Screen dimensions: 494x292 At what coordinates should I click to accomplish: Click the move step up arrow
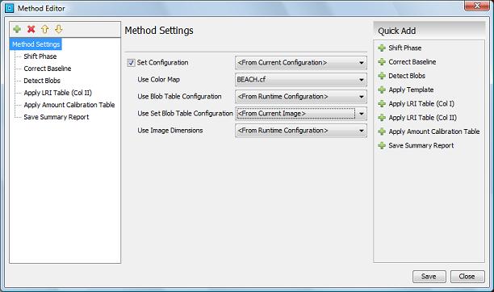click(44, 29)
